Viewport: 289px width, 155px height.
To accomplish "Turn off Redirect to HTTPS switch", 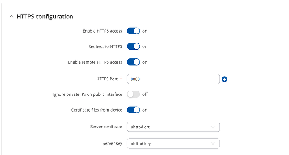I will [x=133, y=46].
